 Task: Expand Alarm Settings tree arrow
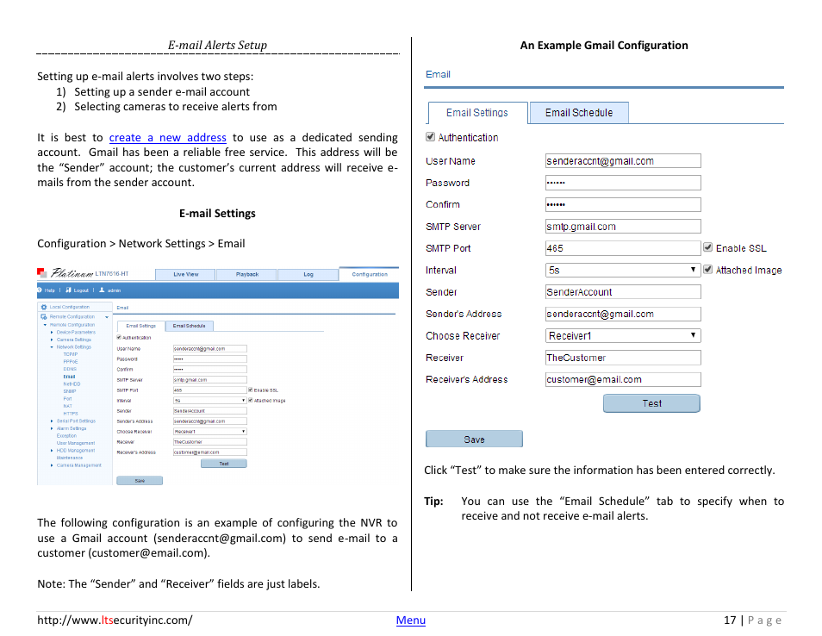(x=52, y=428)
